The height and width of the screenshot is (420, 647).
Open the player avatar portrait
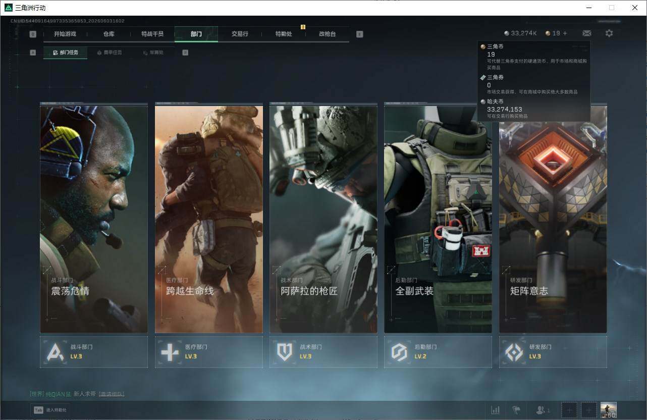[x=609, y=410]
